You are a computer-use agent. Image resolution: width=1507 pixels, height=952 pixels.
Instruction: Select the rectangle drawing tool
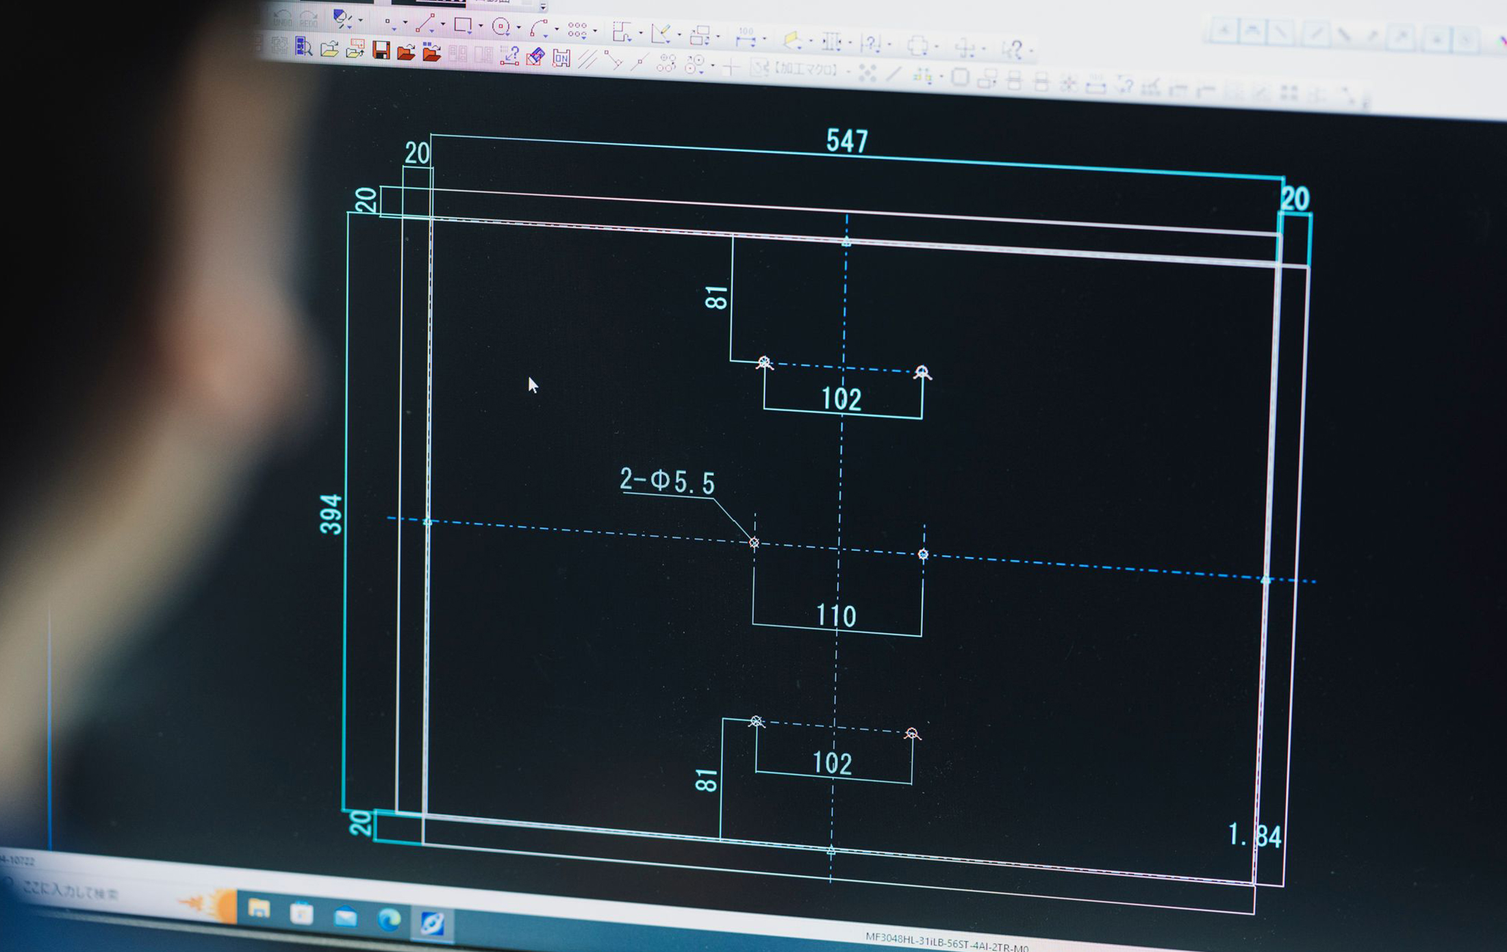coord(464,25)
